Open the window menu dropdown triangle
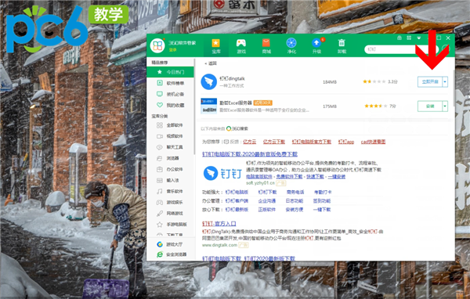Viewport: 470px width, 299px height. pos(419,38)
